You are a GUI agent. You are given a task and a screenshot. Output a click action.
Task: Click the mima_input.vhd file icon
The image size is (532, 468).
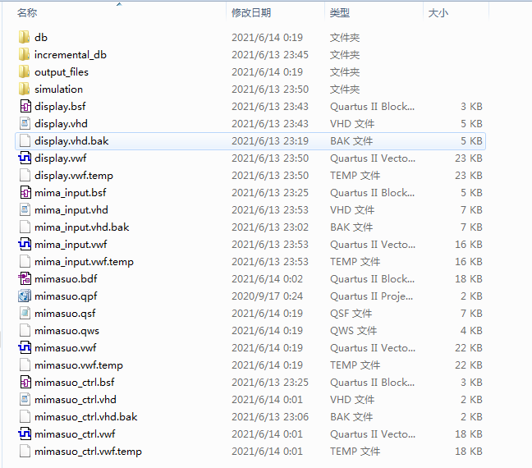pos(25,209)
